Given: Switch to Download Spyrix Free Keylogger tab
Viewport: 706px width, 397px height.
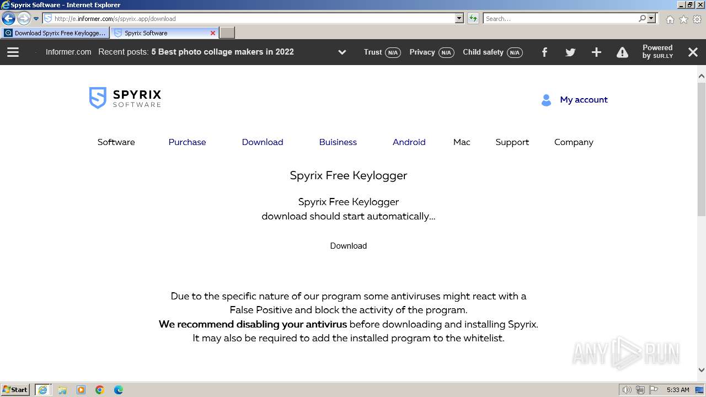Looking at the screenshot, I should pos(55,33).
